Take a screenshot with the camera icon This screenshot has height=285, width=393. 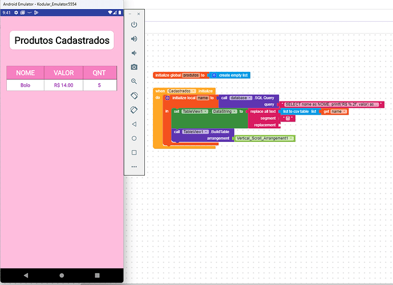(x=134, y=67)
